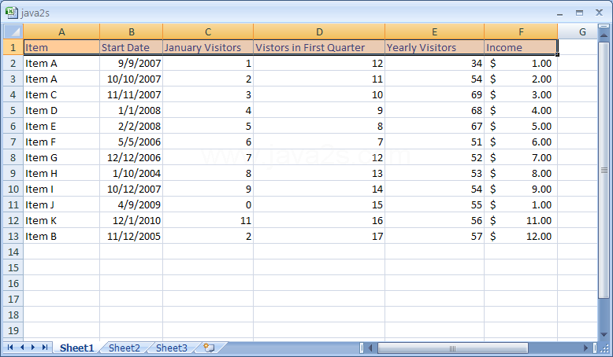The image size is (613, 357).
Task: Go to next sheet tab arrow
Action: pos(33,348)
